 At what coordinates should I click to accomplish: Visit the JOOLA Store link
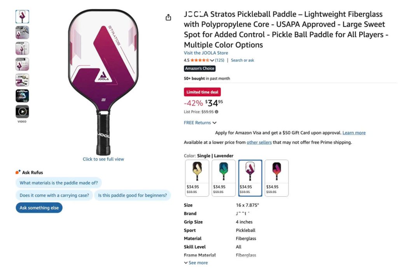[x=206, y=53]
